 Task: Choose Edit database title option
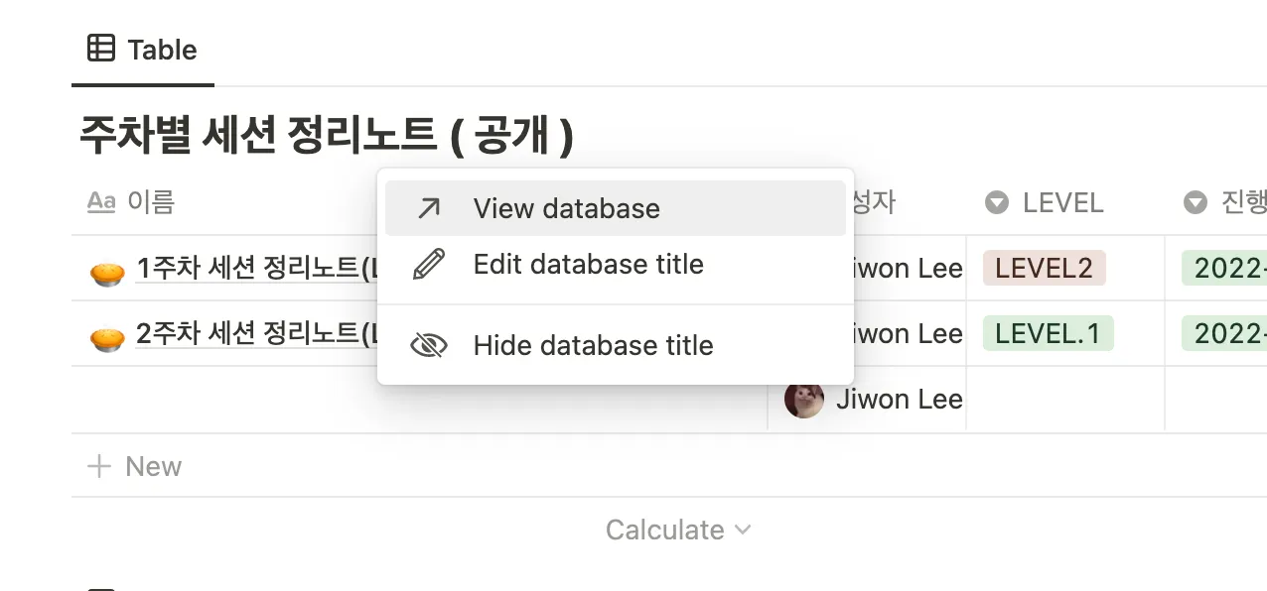tap(588, 265)
